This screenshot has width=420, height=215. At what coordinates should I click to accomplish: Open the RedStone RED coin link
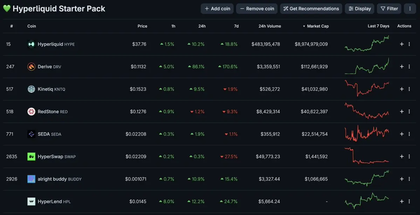[x=53, y=112]
